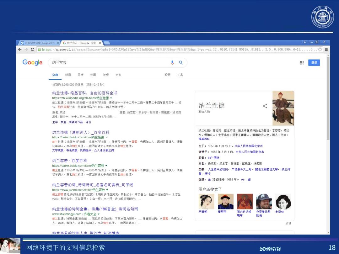The height and width of the screenshot is (254, 339).
Task: Expand dropdown arrow beside the juzimi.com URL
Action: click(107, 190)
